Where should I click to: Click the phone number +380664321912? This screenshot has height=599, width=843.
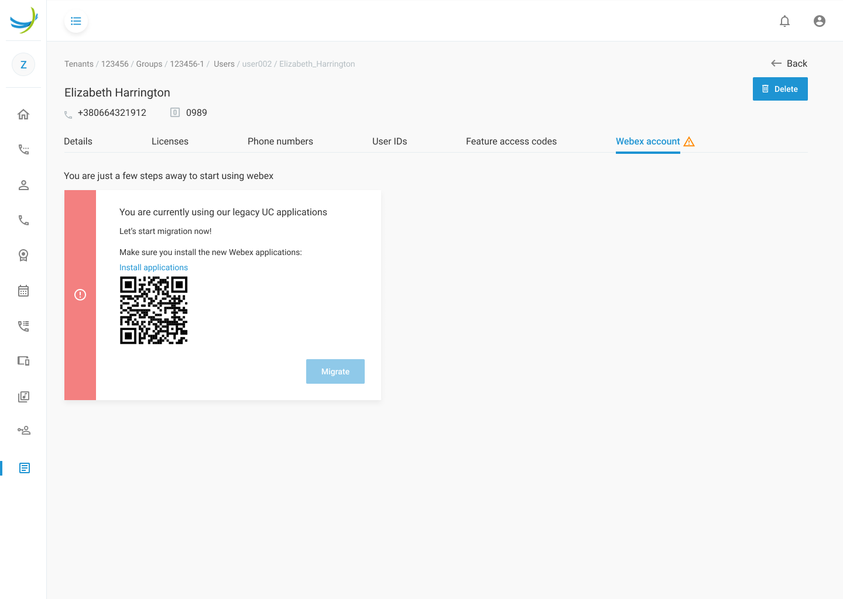point(112,112)
